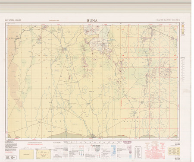Click the center cell of the adjoining sheets index

click(x=174, y=151)
